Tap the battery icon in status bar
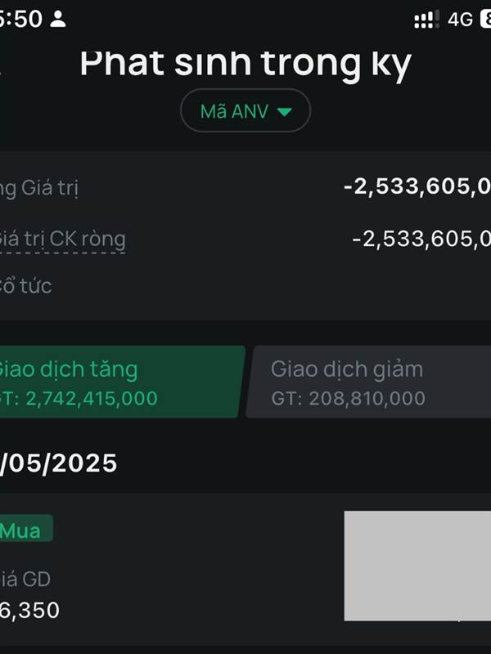 (x=484, y=20)
